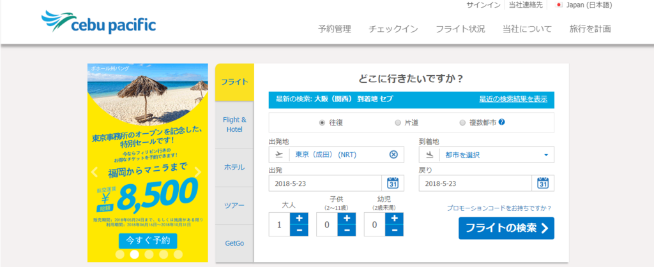
Task: Click the ¥8,500 fare price text
Action: click(x=148, y=194)
